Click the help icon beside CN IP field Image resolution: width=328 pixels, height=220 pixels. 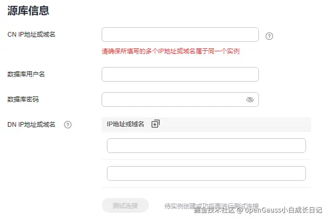pyautogui.click(x=269, y=36)
